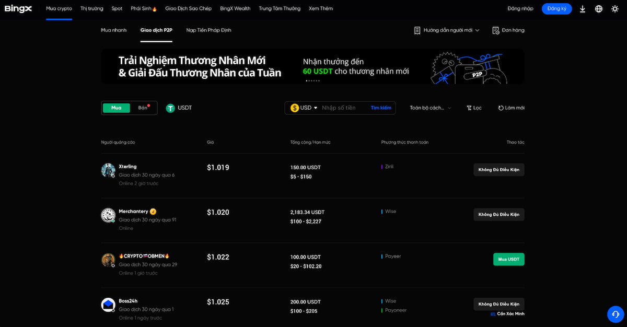Click Phương thức thanh toán column header

[405, 143]
